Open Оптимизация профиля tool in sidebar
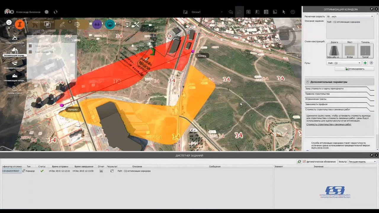 15,77
